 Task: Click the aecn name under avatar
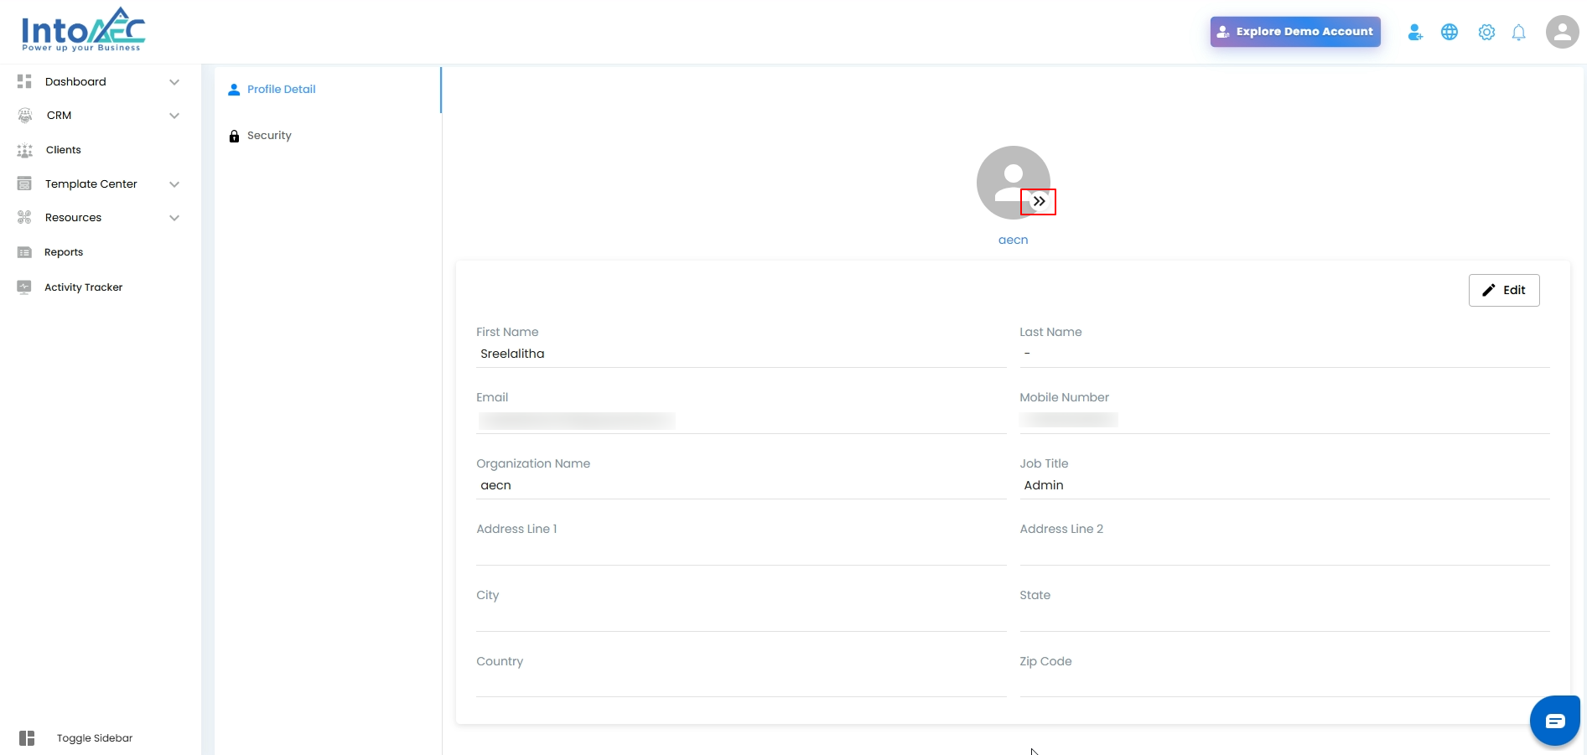click(1013, 240)
